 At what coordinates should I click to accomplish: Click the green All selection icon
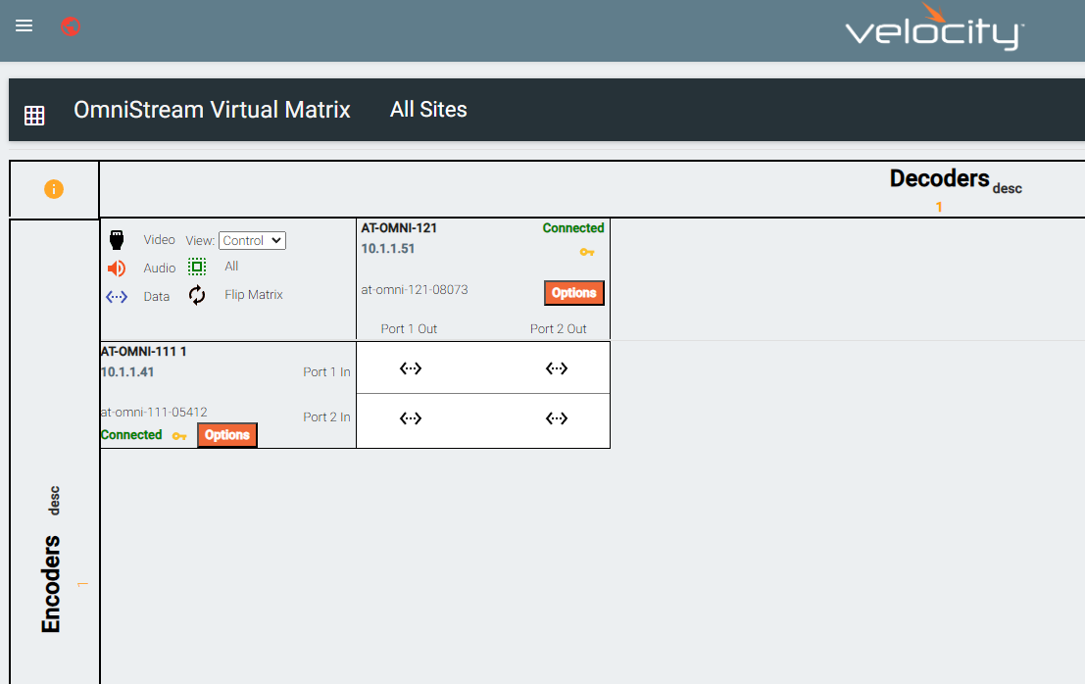click(x=197, y=267)
